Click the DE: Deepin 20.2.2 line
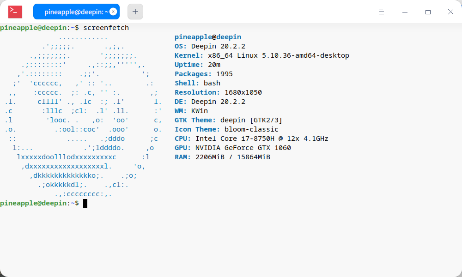Screen dimensions: 462x277 (210, 102)
